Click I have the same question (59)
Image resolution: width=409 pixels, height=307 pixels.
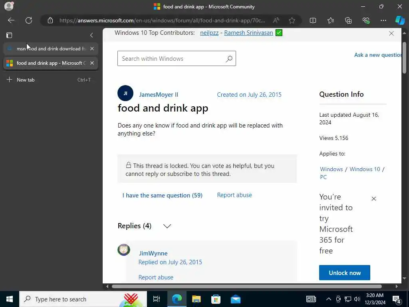[162, 195]
